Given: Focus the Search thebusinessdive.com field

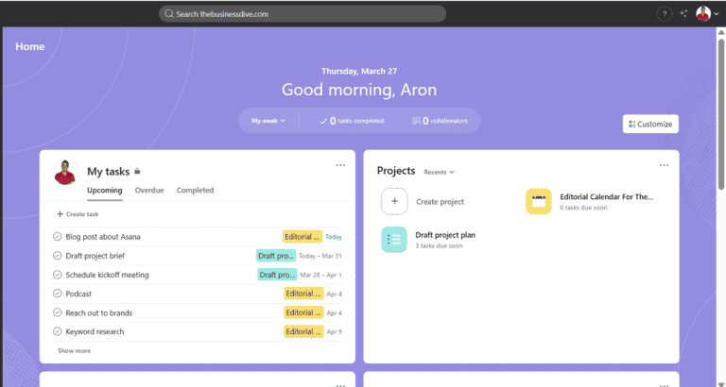Looking at the screenshot, I should (x=302, y=14).
